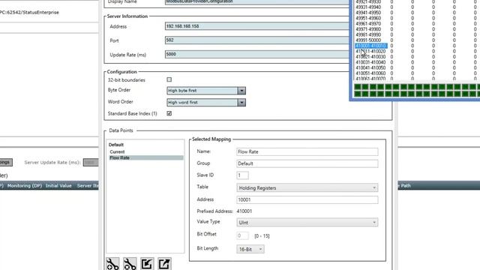
Task: Select register row 410031-410040
Action: [370, 62]
